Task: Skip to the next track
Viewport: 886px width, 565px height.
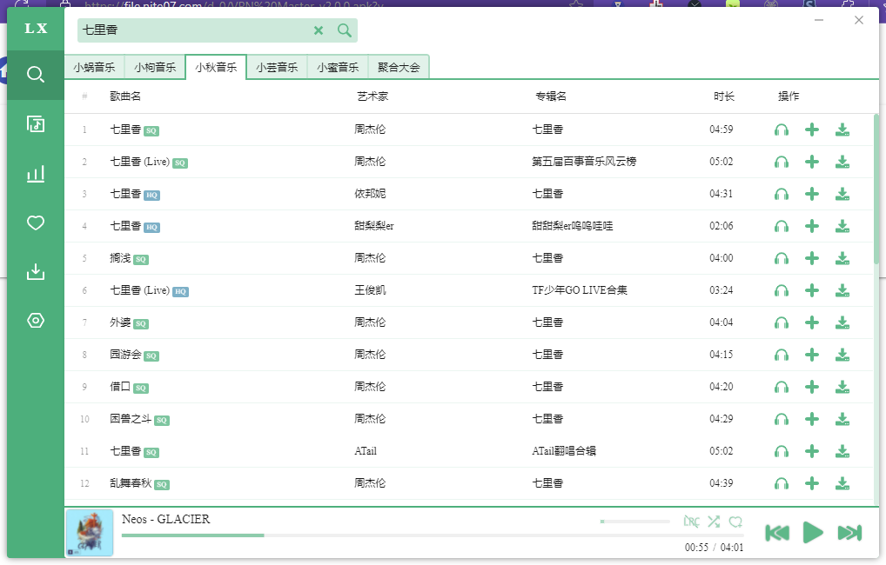Action: tap(849, 533)
